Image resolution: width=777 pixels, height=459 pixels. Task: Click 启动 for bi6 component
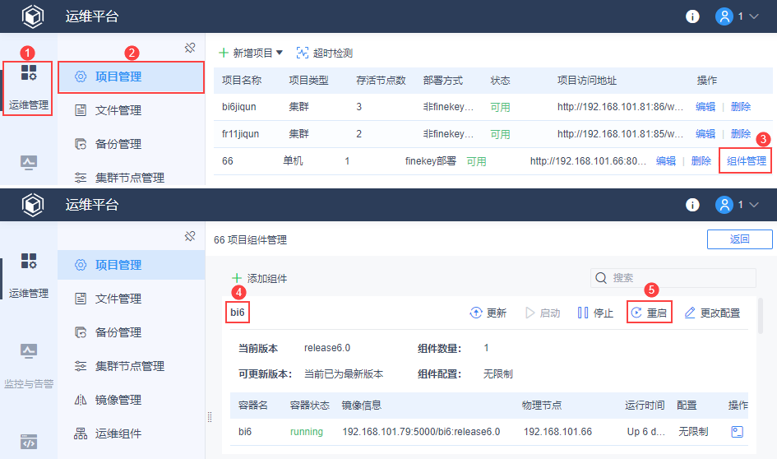click(x=543, y=313)
